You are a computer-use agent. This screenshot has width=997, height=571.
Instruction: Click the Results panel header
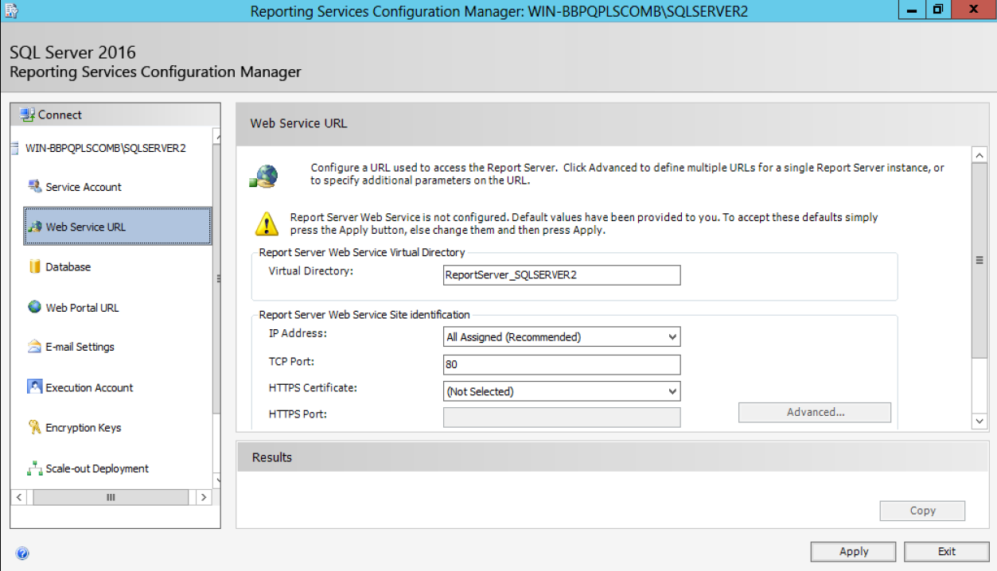612,457
